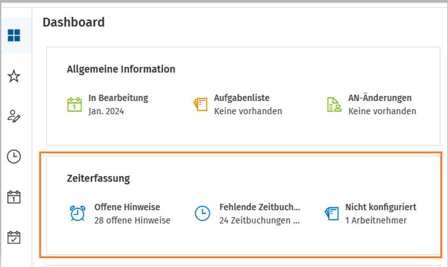Select the person-with-pencil employee icon
Screen dimensions: 448x267
(x=14, y=116)
